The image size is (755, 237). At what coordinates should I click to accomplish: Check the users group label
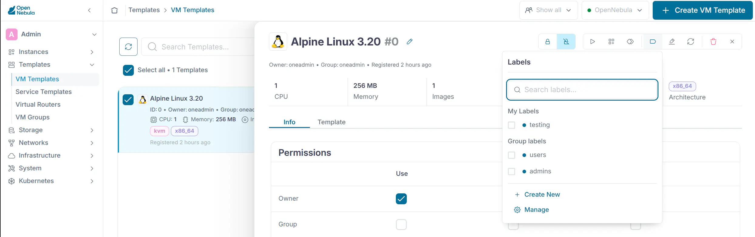tap(512, 155)
